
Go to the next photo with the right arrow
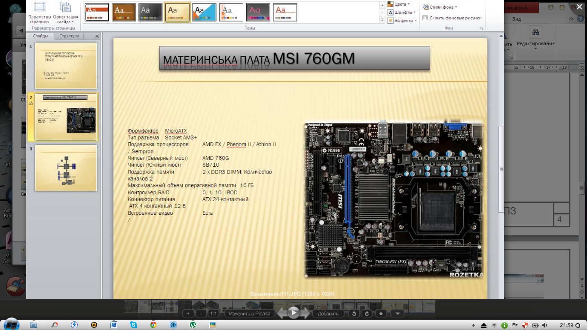[305, 314]
